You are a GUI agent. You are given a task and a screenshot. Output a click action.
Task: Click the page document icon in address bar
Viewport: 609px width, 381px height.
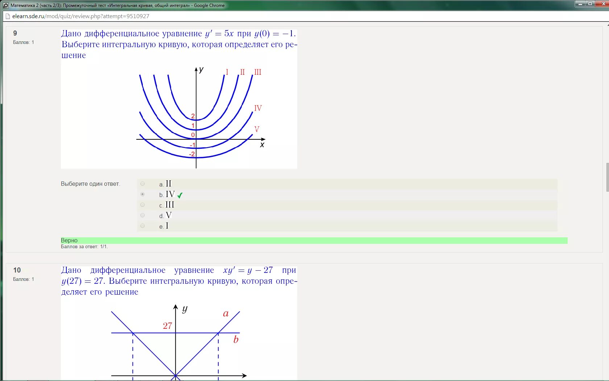8,16
